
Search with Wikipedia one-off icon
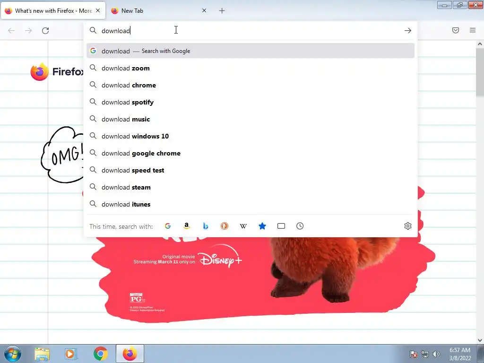(x=243, y=226)
